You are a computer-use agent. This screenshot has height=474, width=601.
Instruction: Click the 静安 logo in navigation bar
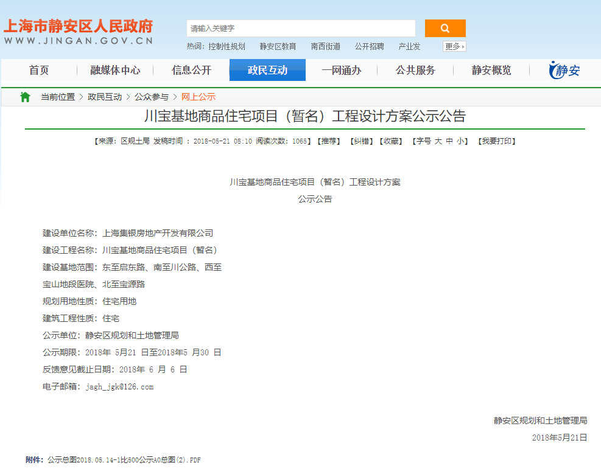tap(564, 70)
